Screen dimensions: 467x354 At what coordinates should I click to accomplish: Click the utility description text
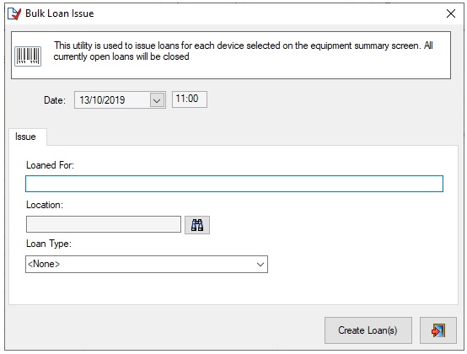coord(243,51)
